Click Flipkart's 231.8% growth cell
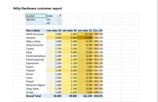This screenshot has height=102, width=158. click(x=98, y=70)
